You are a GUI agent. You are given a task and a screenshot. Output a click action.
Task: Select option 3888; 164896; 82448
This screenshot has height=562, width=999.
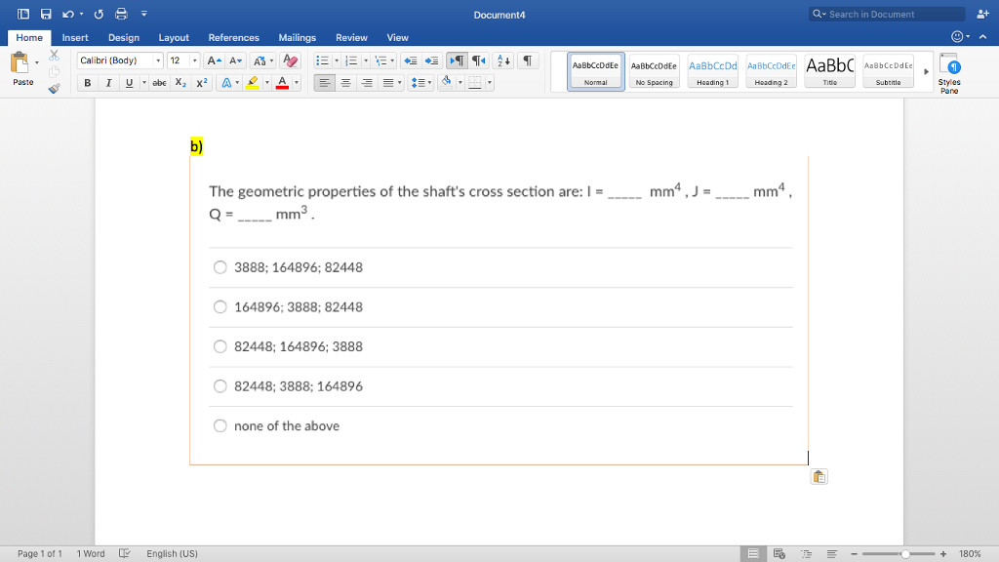coord(220,267)
